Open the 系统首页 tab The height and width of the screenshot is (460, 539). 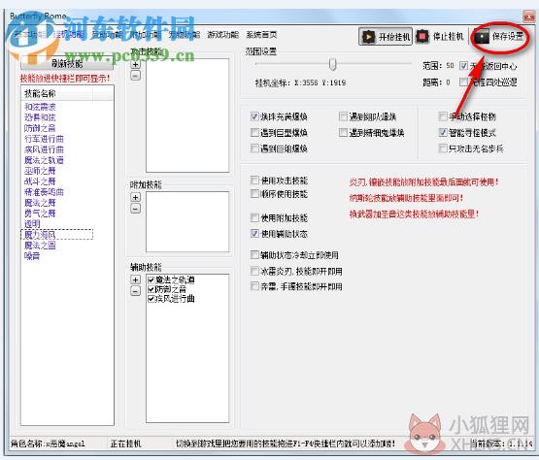point(261,34)
